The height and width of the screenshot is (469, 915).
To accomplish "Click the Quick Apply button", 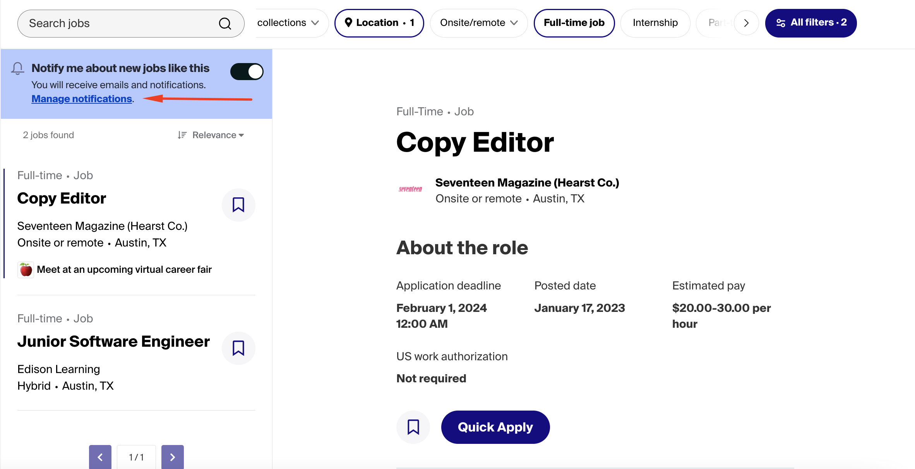I will click(x=495, y=427).
